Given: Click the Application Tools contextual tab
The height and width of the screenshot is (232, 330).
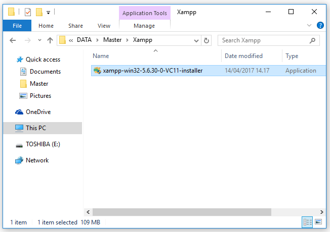Looking at the screenshot, I should (x=145, y=13).
